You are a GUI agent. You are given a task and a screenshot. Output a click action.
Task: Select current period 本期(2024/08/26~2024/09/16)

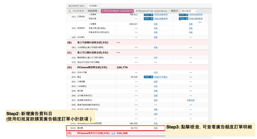117,11
